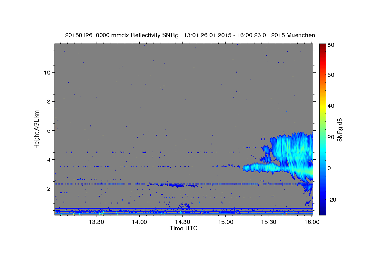Click the large cyan cloud echo near 16:00

click(292, 155)
